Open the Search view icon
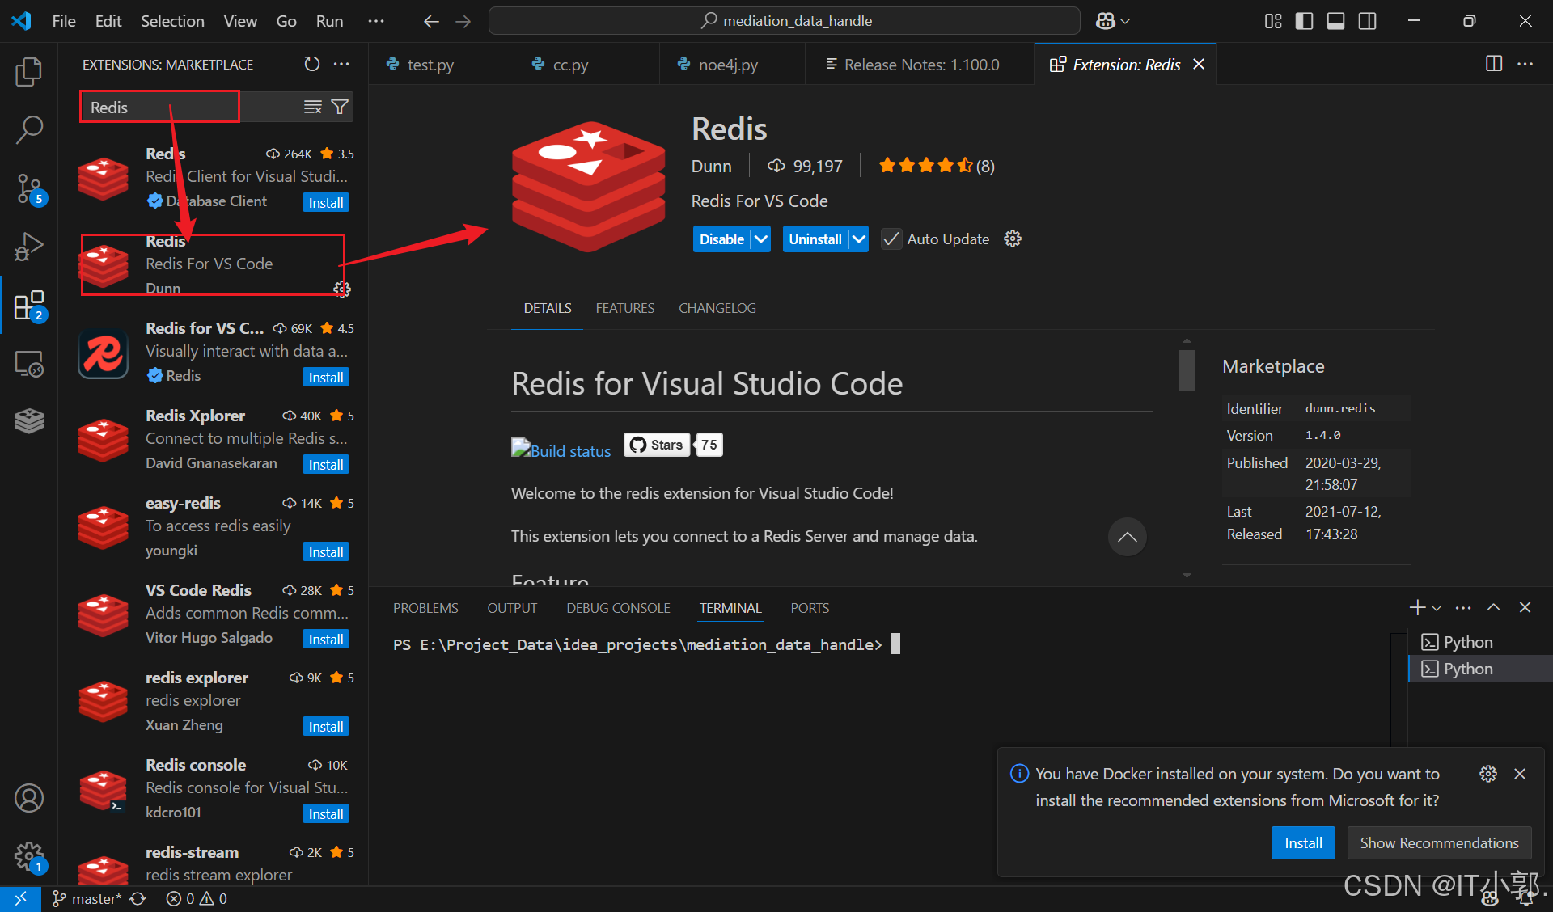This screenshot has height=912, width=1553. (29, 129)
